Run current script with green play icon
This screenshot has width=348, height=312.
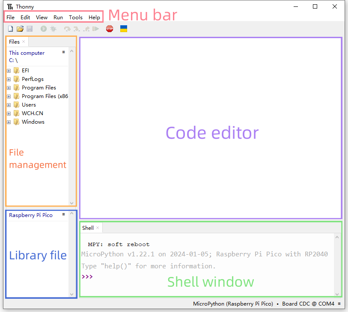pyautogui.click(x=44, y=29)
